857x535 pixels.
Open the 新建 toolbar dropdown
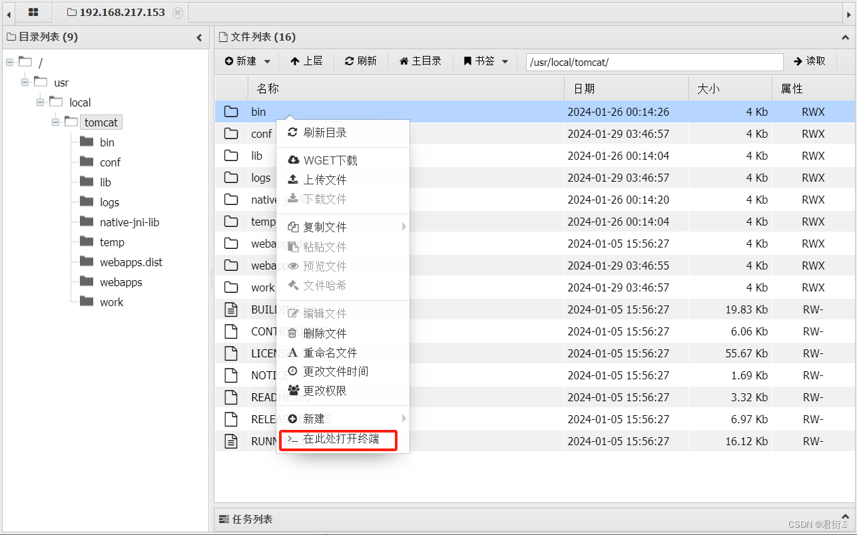coord(248,61)
